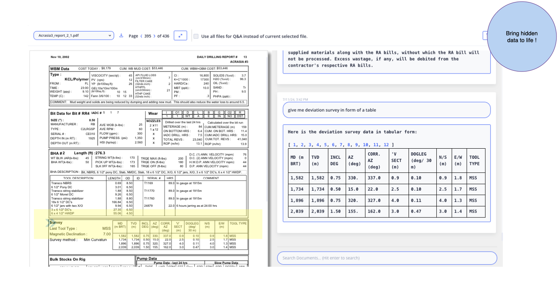Image resolution: width=559 pixels, height=286 pixels.
Task: Select 'MD (m BRT)' header in answer table
Action: tap(298, 160)
